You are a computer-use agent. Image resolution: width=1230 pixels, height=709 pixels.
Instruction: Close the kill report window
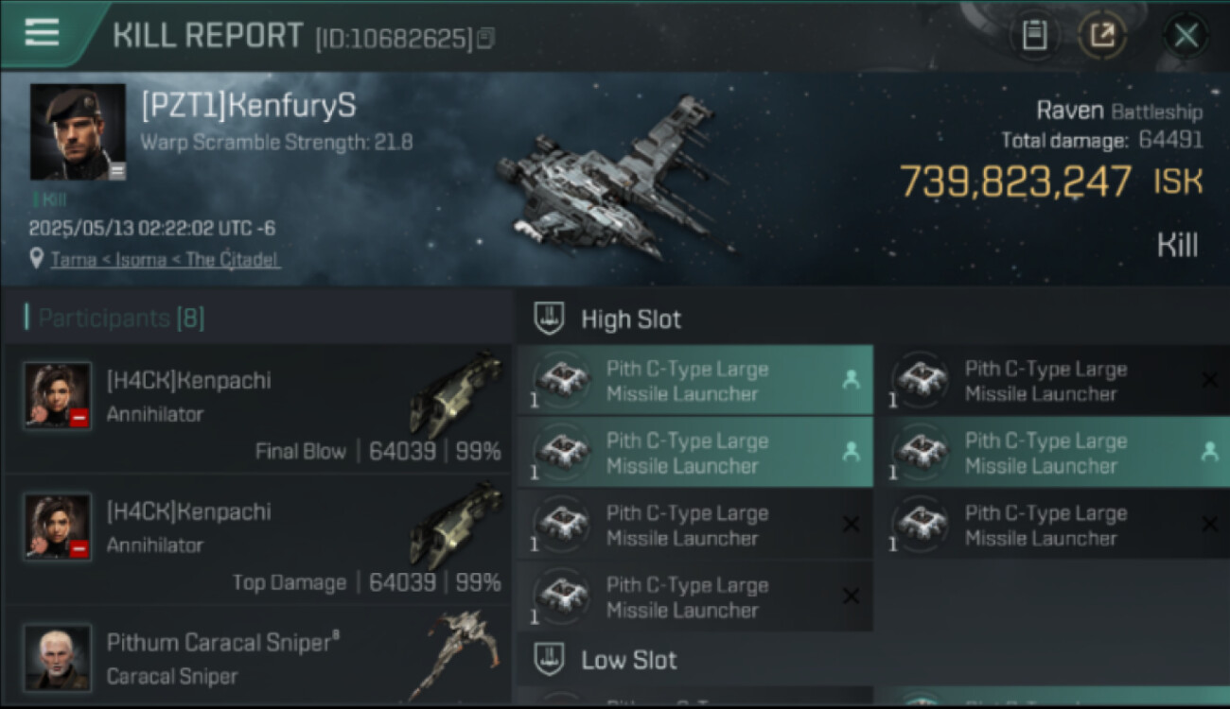click(1185, 36)
